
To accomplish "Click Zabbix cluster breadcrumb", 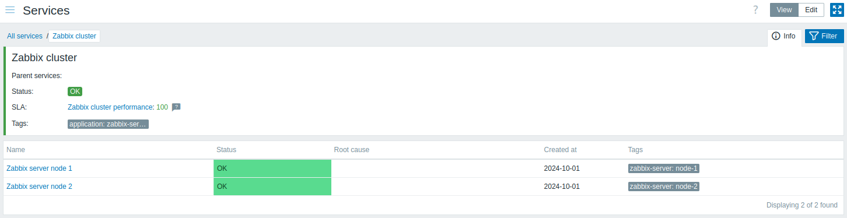I will point(74,36).
